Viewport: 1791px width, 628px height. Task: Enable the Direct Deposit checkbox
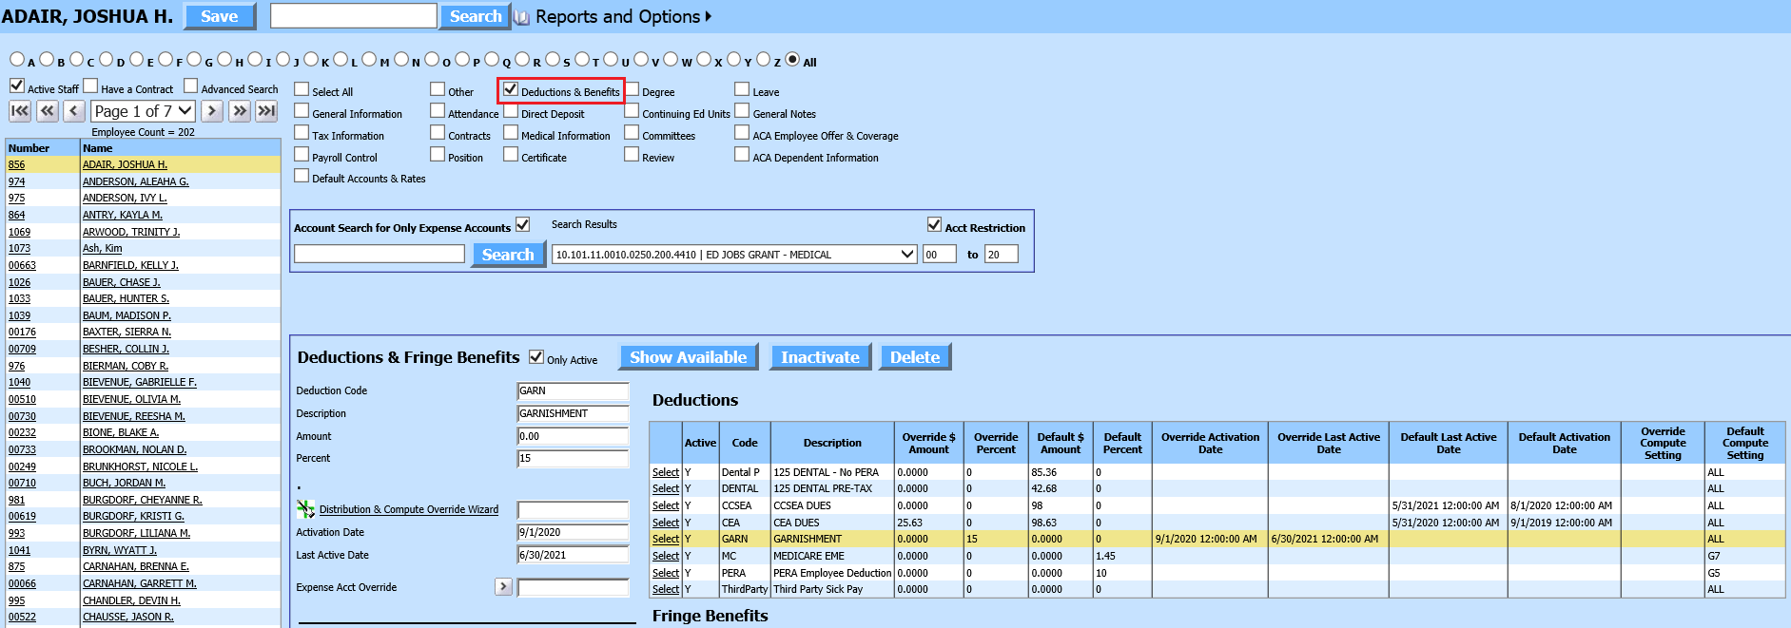(511, 111)
